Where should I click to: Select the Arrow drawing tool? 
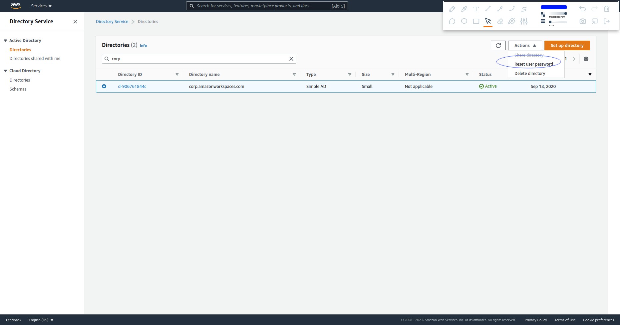coord(500,9)
